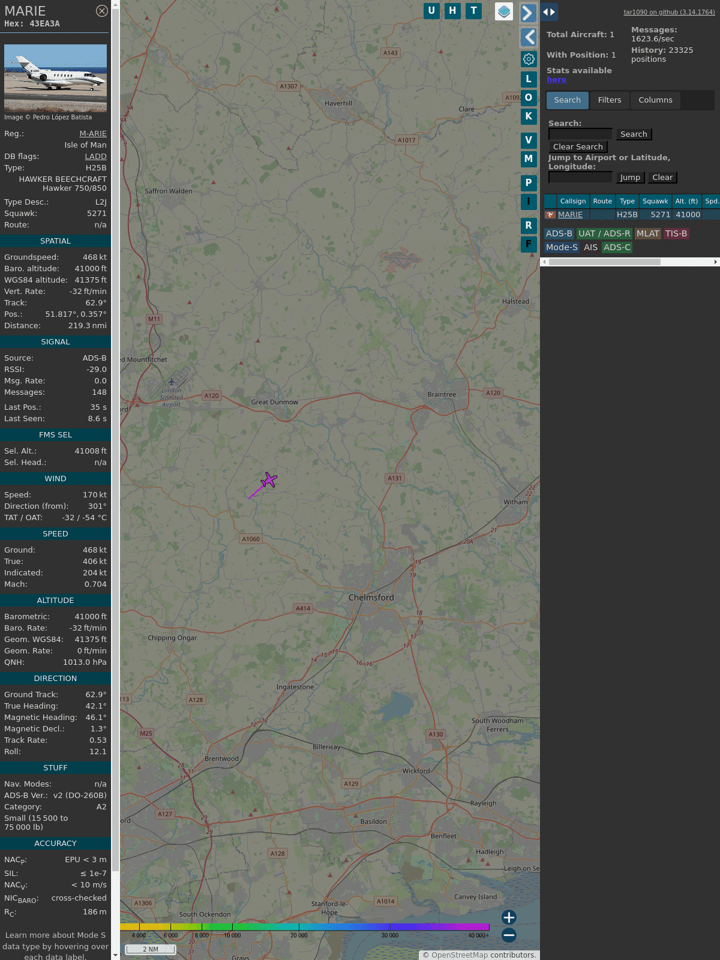Open tar1090 on github link
This screenshot has width=720, height=960.
(669, 12)
